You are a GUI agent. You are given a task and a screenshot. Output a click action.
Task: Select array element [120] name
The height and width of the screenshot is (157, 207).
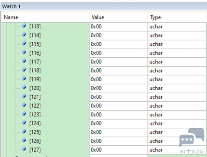35,88
